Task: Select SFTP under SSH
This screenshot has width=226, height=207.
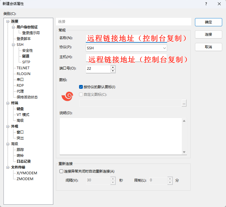Action: (26, 62)
